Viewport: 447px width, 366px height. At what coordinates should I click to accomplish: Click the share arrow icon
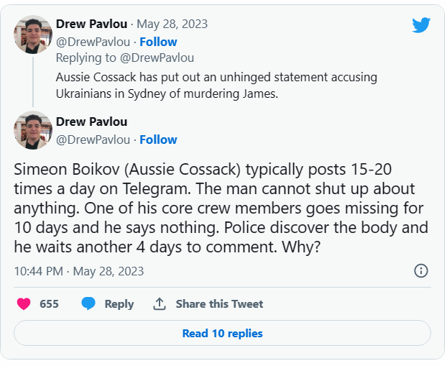click(x=160, y=304)
